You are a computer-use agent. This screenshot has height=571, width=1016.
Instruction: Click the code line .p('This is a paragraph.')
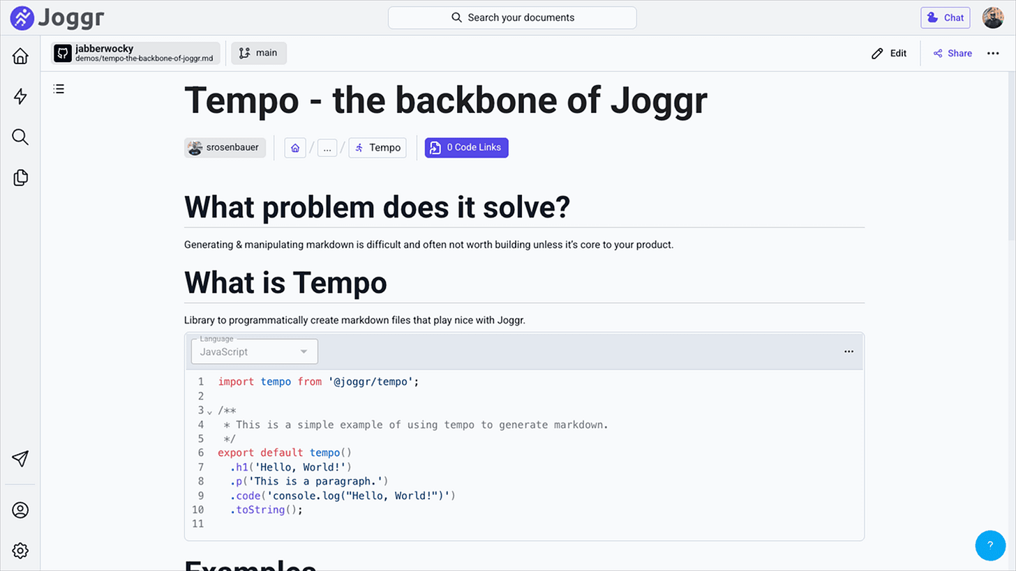coord(308,481)
